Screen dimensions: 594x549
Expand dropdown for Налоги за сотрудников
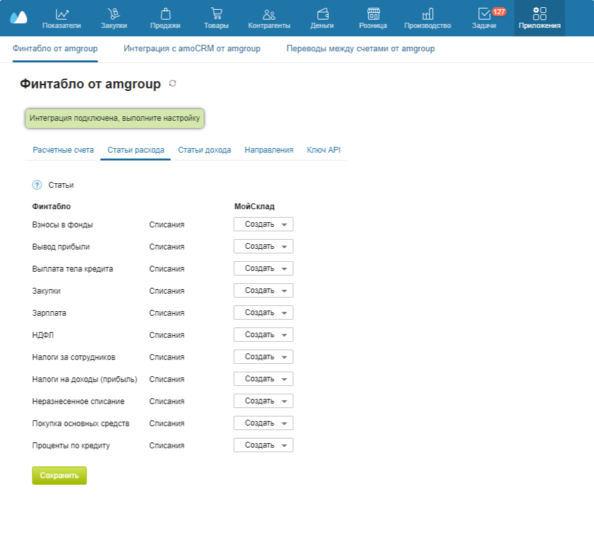click(x=263, y=357)
